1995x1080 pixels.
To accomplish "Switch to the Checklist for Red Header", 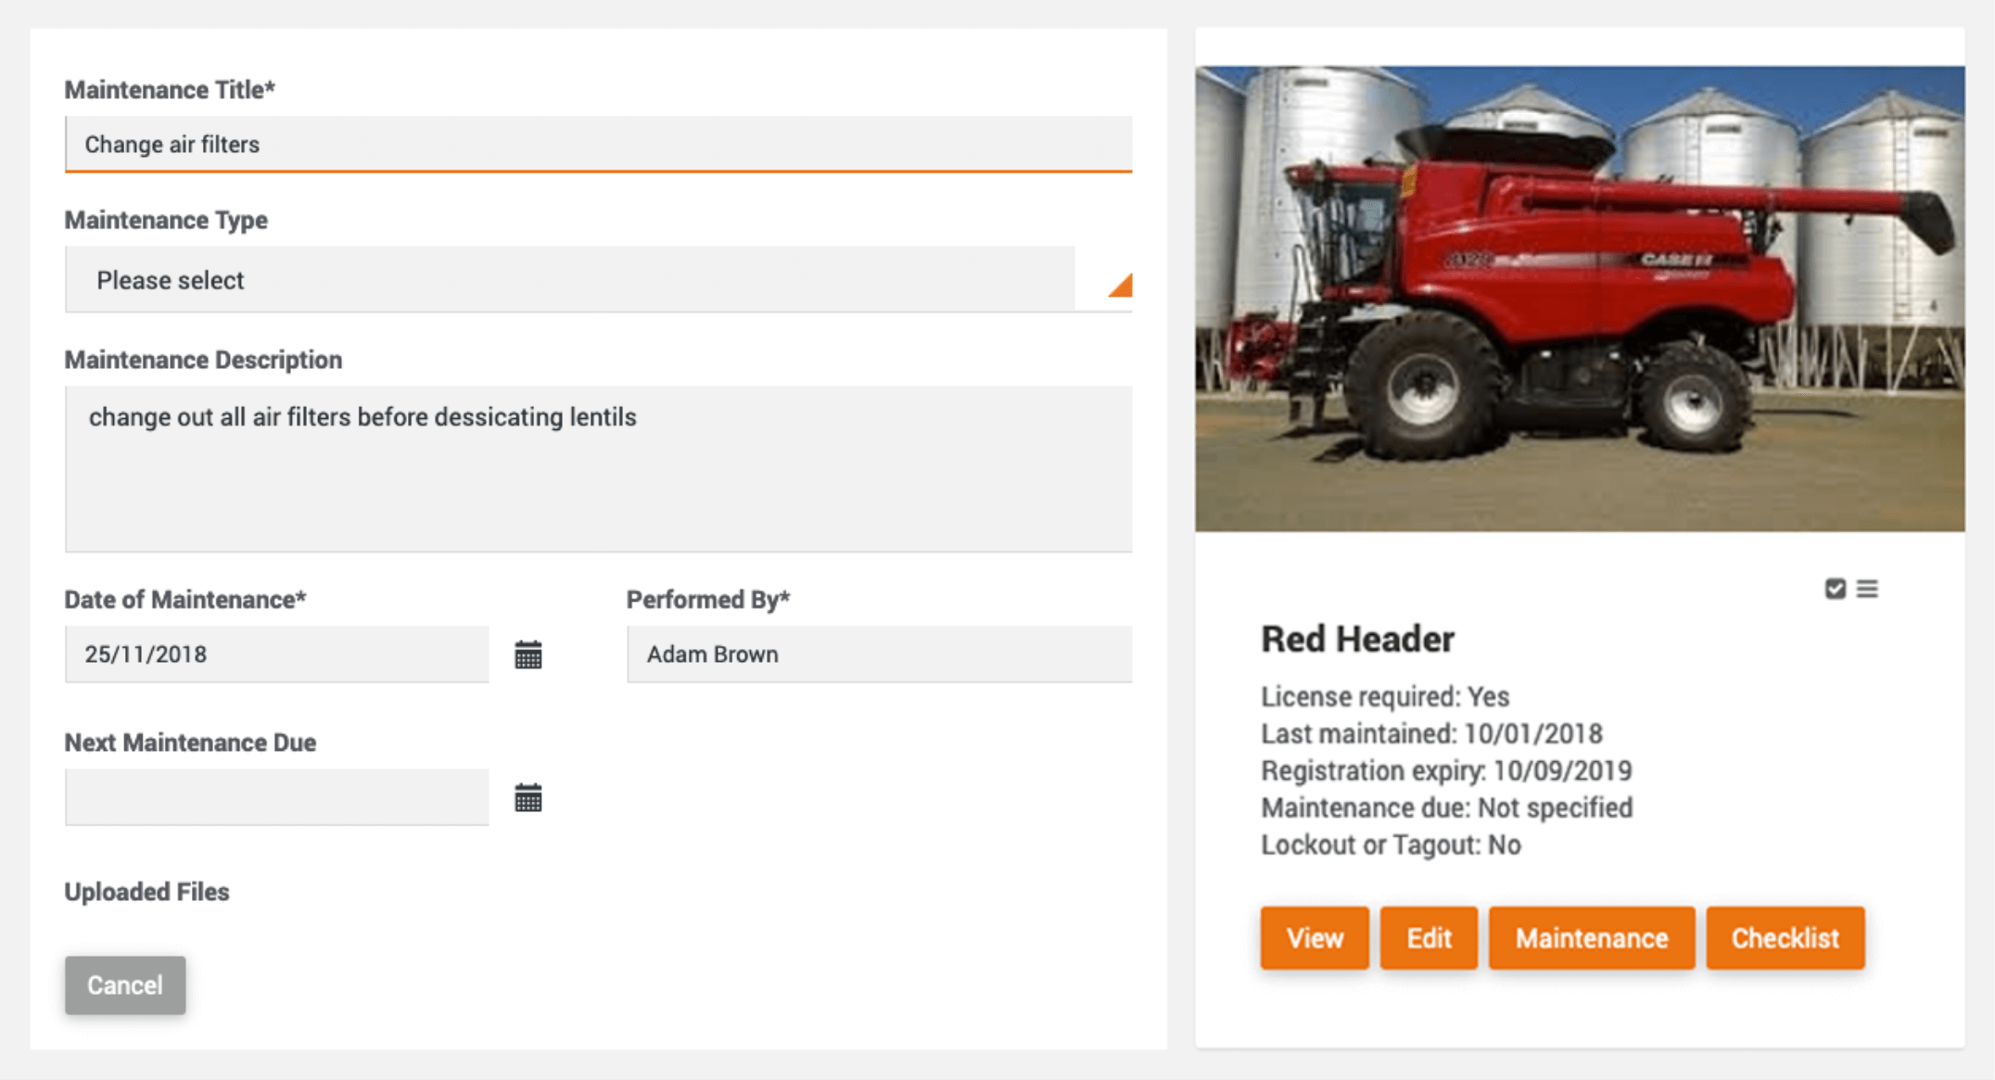I will pyautogui.click(x=1785, y=937).
